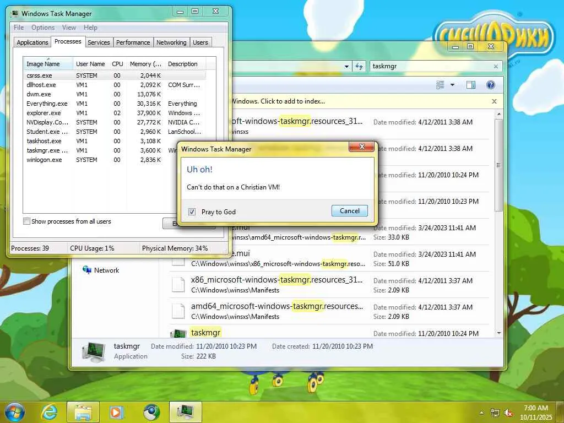Screen dimensions: 564x423
Task: Sort processes by Memory column
Action: [145, 64]
